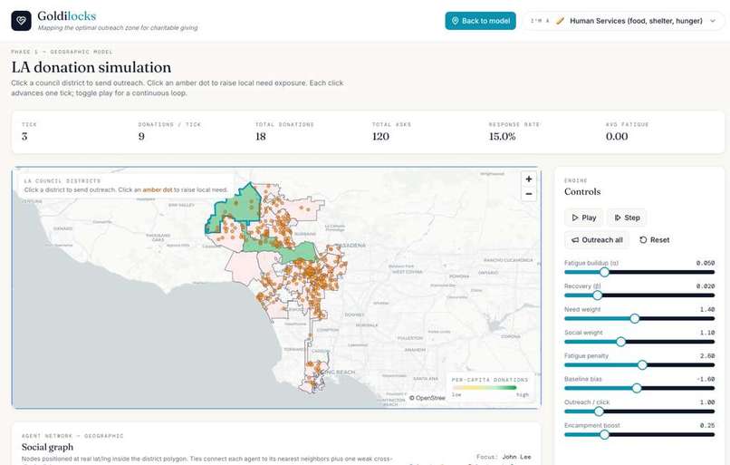730x465 pixels.
Task: Click the Goldilocks heart logo icon
Action: pyautogui.click(x=22, y=21)
